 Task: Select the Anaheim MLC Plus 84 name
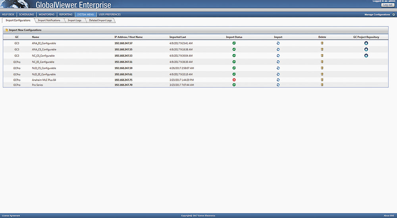pyautogui.click(x=44, y=80)
